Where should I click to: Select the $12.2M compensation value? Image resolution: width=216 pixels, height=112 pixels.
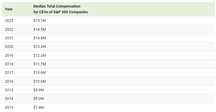tap(40, 55)
